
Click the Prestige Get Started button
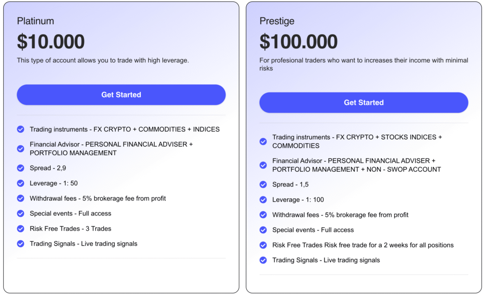[364, 102]
